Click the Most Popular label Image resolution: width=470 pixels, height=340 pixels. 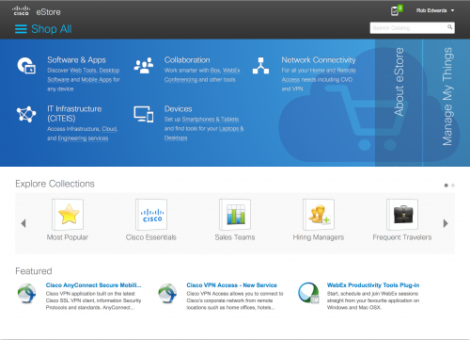[68, 237]
